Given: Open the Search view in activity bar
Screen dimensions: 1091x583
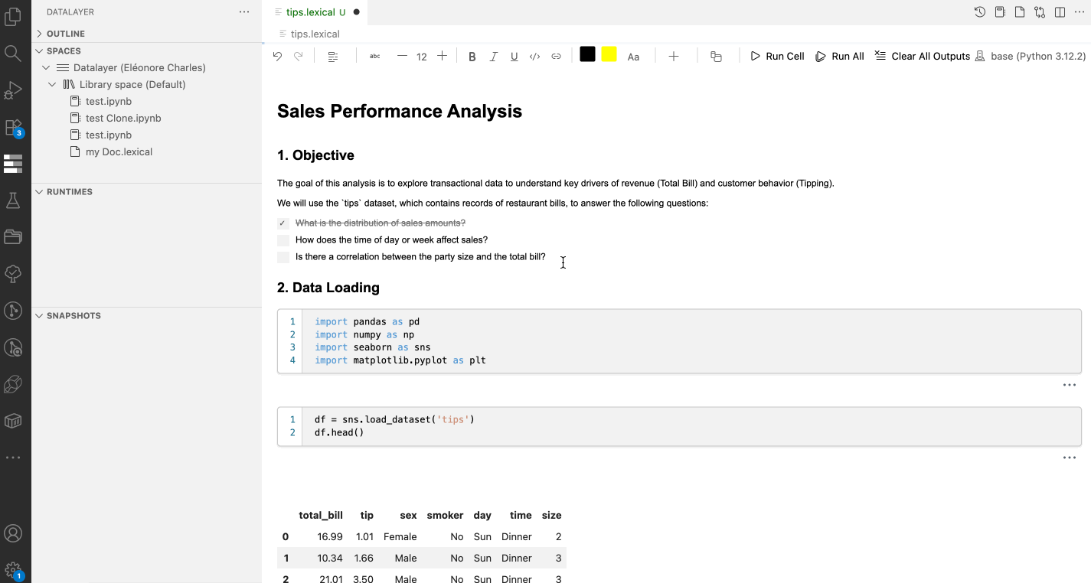Looking at the screenshot, I should 13,53.
